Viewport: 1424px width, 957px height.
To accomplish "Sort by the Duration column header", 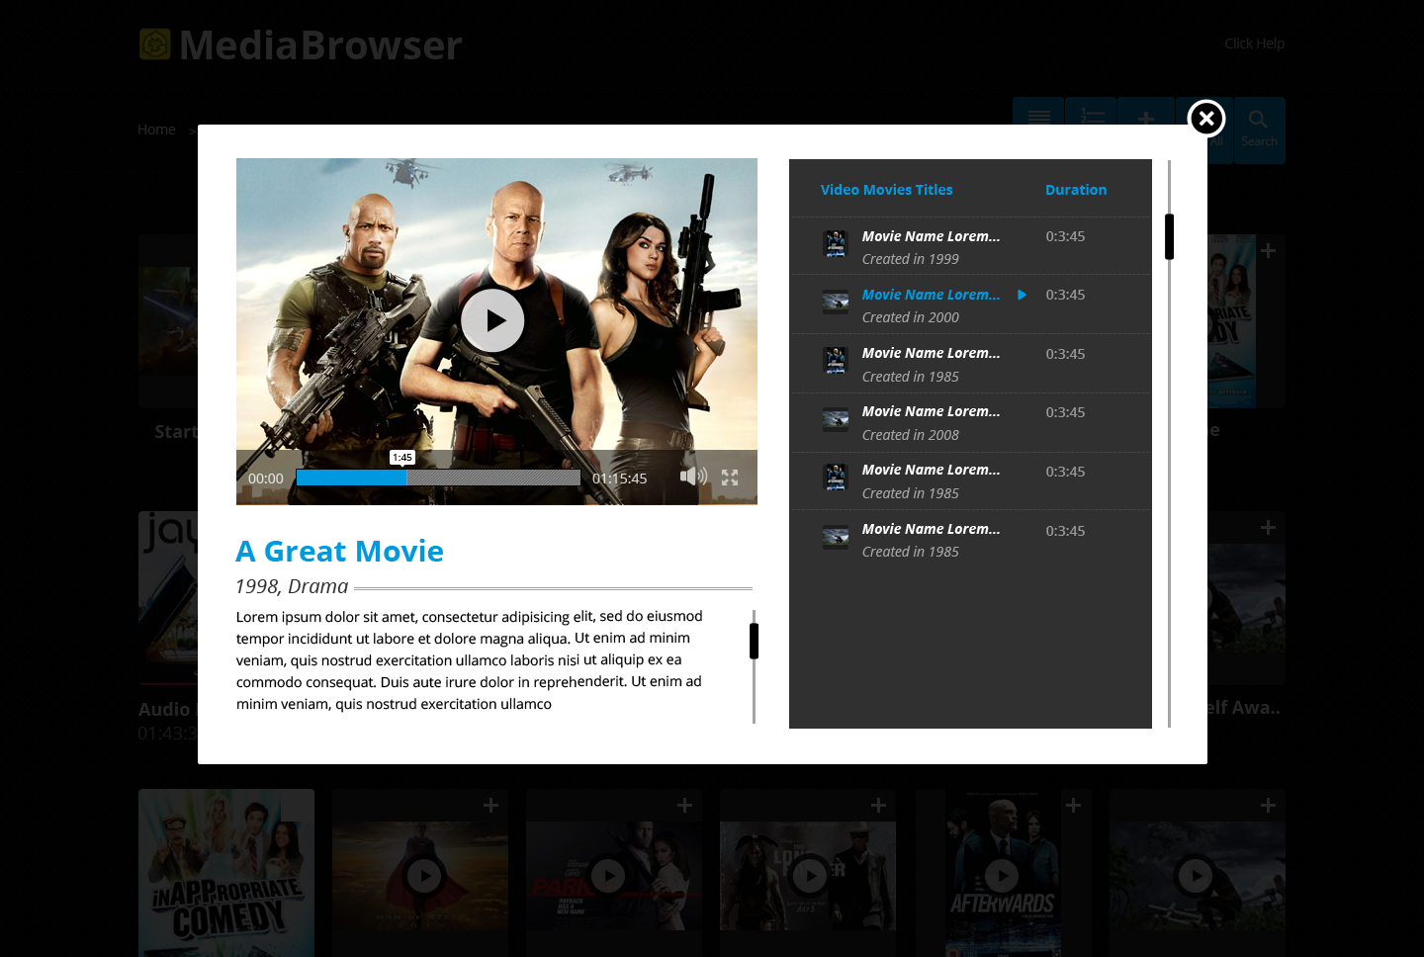I will coord(1076,190).
